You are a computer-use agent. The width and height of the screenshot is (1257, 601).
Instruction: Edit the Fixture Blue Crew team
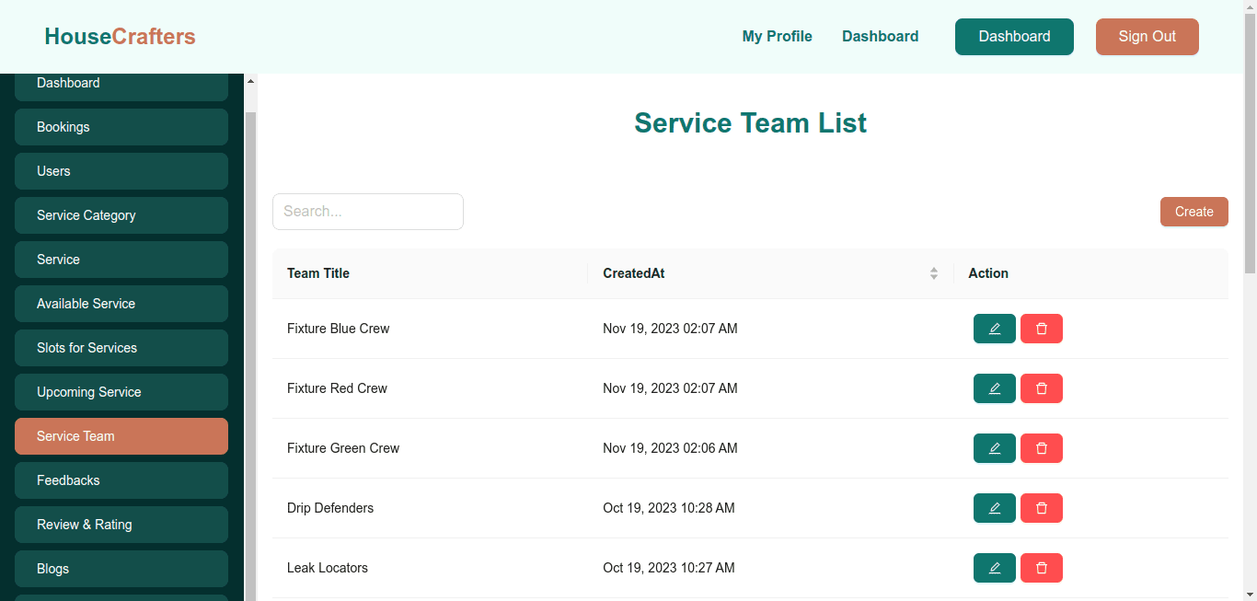click(994, 329)
